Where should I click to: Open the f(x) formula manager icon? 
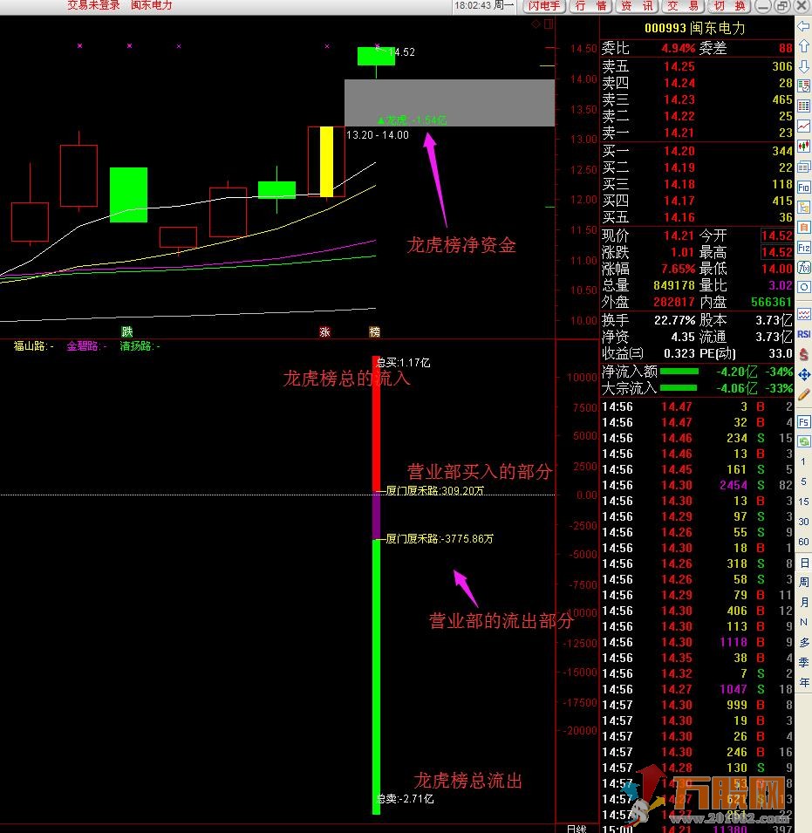tap(803, 267)
